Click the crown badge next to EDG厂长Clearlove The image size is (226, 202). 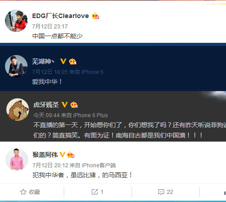95,16
